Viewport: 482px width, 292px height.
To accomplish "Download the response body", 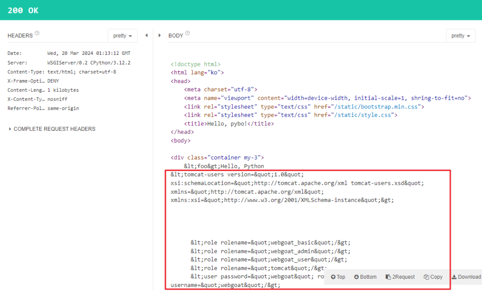I will tap(466, 277).
